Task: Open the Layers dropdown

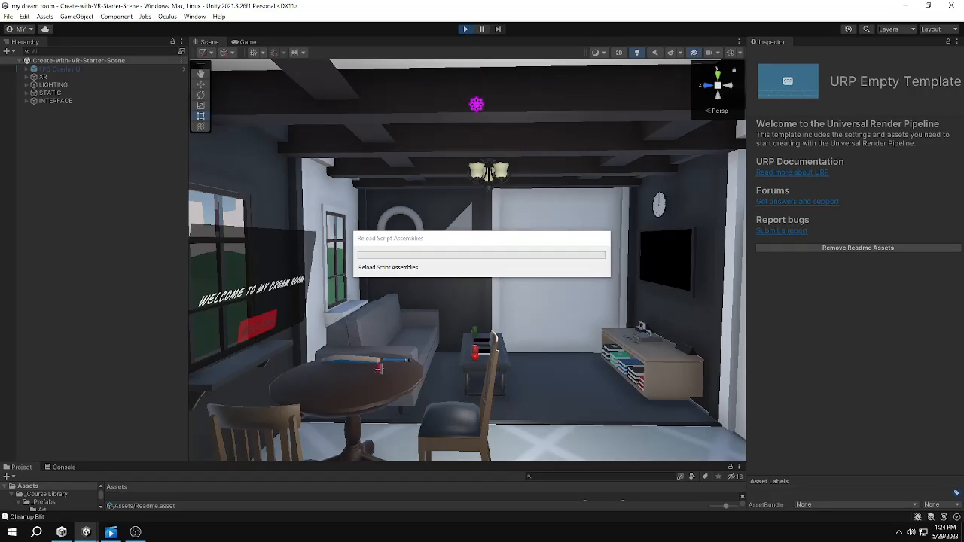Action: point(897,29)
